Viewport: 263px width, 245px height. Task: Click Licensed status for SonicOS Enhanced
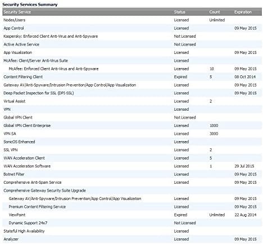pos(182,142)
